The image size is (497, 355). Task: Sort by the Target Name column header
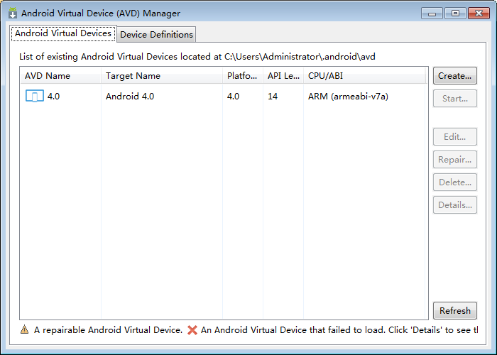tap(162, 76)
